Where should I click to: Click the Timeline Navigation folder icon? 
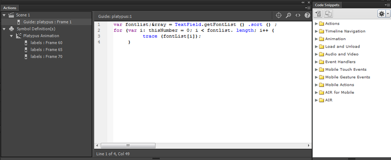pyautogui.click(x=321, y=31)
